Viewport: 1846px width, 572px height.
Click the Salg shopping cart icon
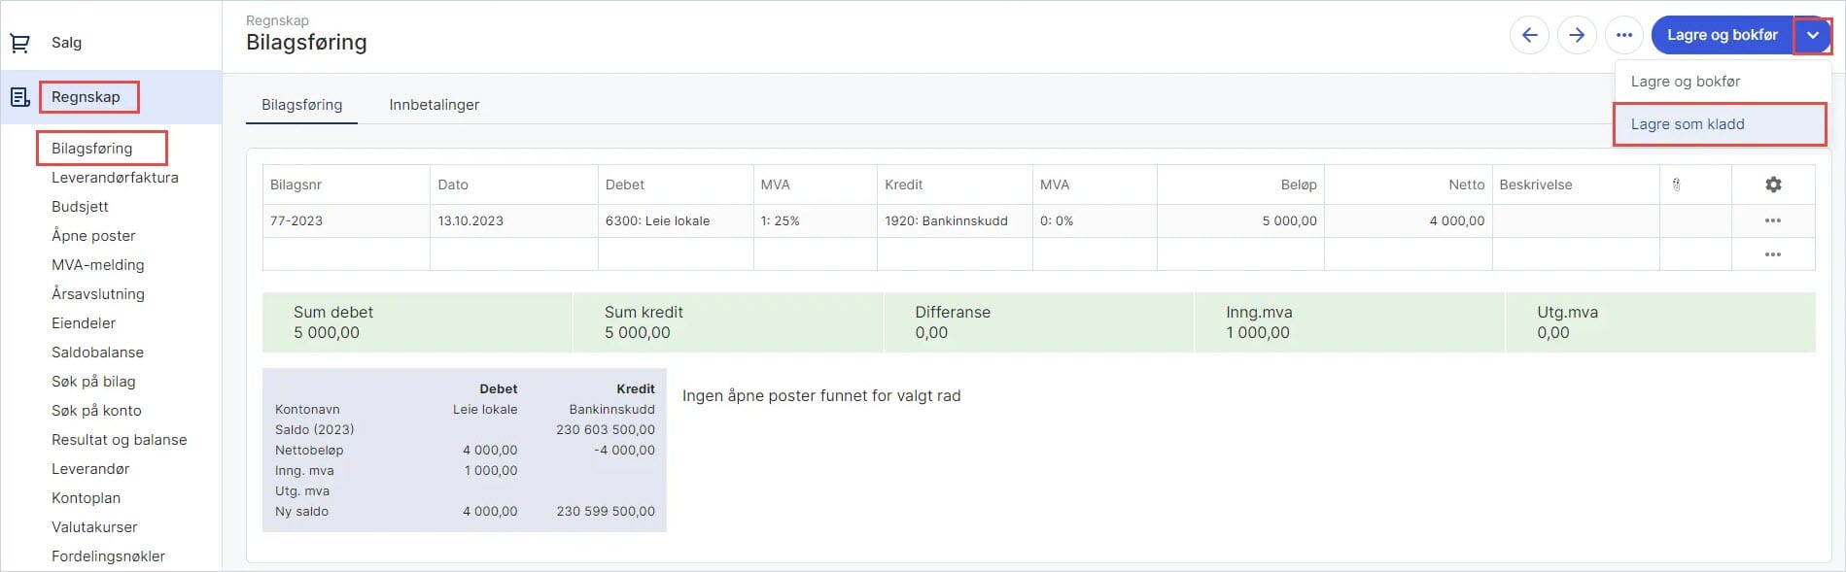pyautogui.click(x=19, y=43)
